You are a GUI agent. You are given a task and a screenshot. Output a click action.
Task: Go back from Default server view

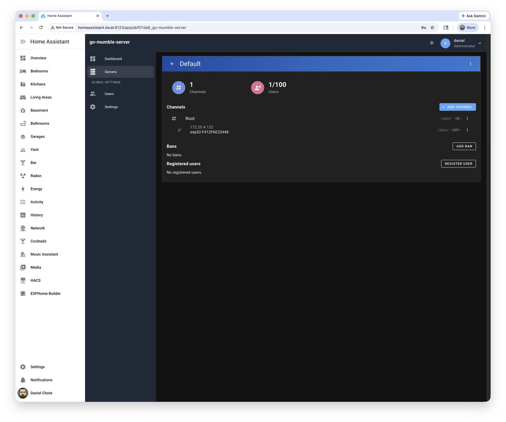tap(172, 64)
